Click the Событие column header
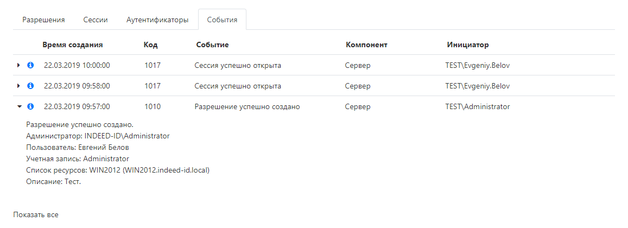 click(212, 45)
